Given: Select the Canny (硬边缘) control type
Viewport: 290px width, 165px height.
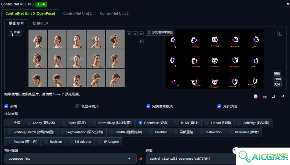Looking at the screenshot, I should tap(41, 123).
